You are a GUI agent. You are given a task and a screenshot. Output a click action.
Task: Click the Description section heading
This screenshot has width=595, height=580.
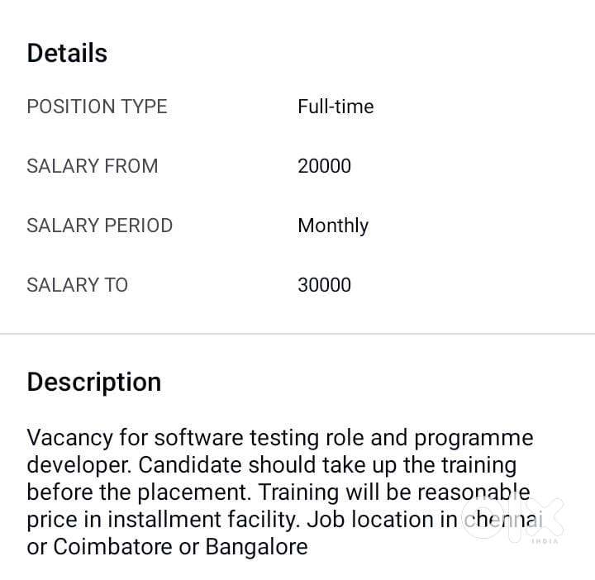pos(93,382)
